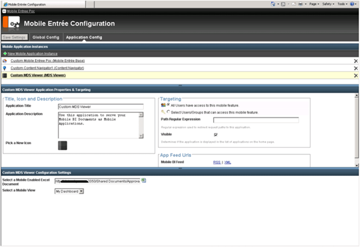This screenshot has width=360, height=247.
Task: Click the description box scroll down arrow
Action: (141, 136)
